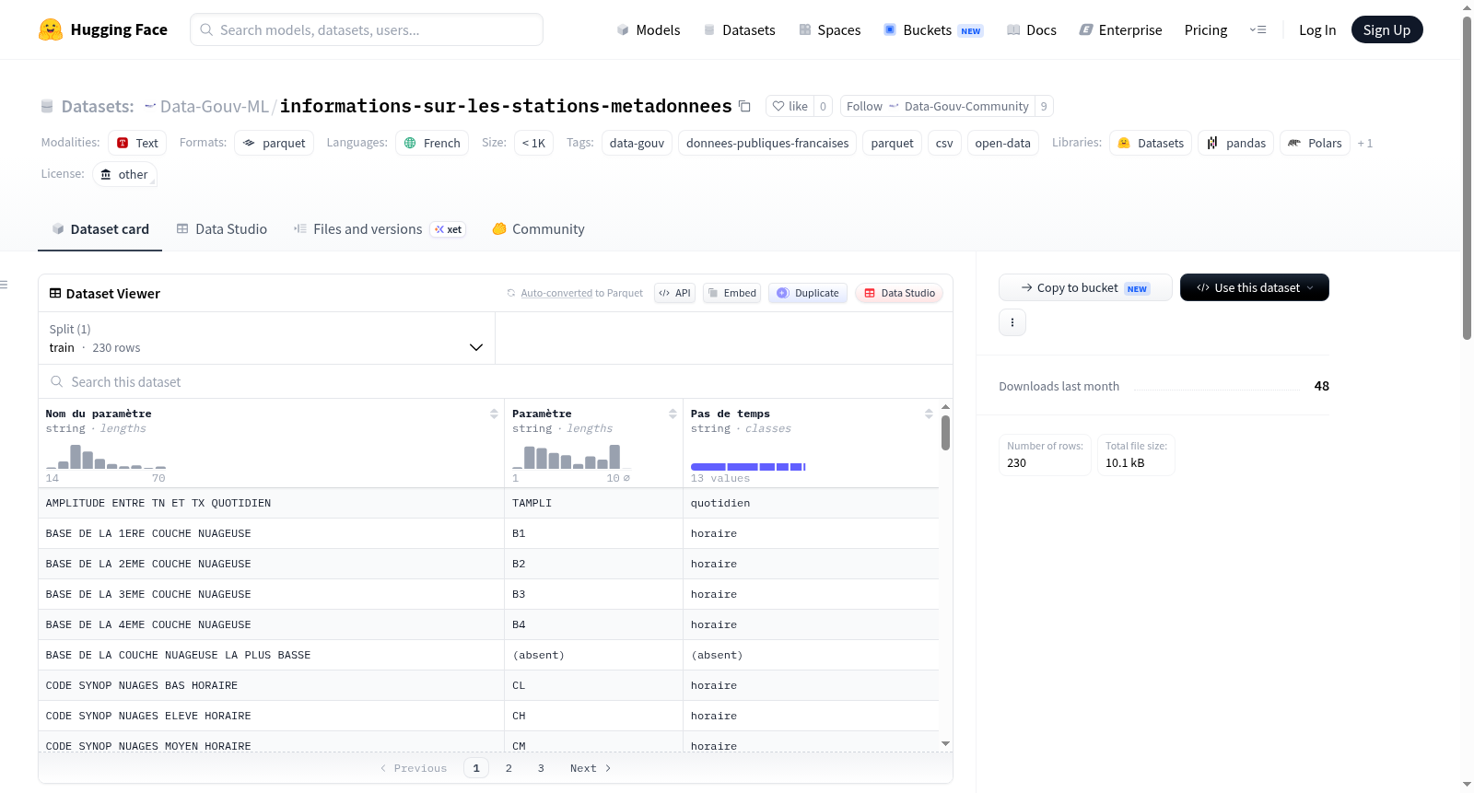This screenshot has width=1474, height=793.
Task: Sort the Pas de temps column
Action: click(929, 414)
